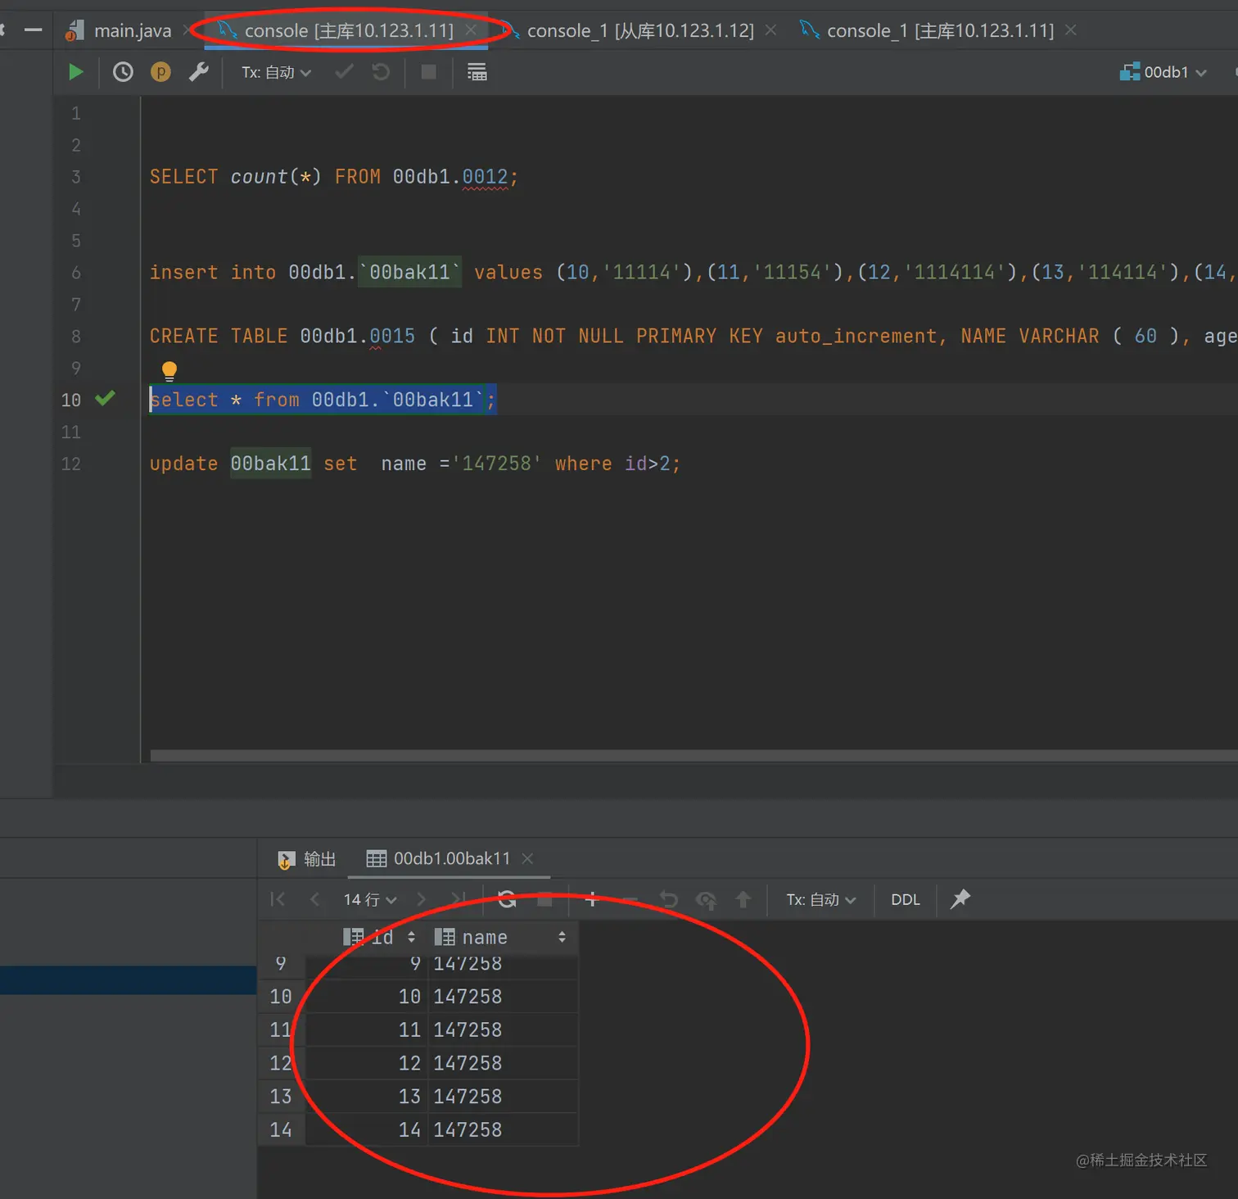Screen dimensions: 1238x1199
Task: Click the DDL button
Action: pos(905,899)
